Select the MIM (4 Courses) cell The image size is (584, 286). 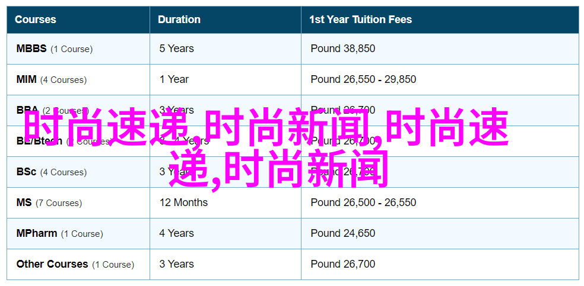click(x=52, y=79)
